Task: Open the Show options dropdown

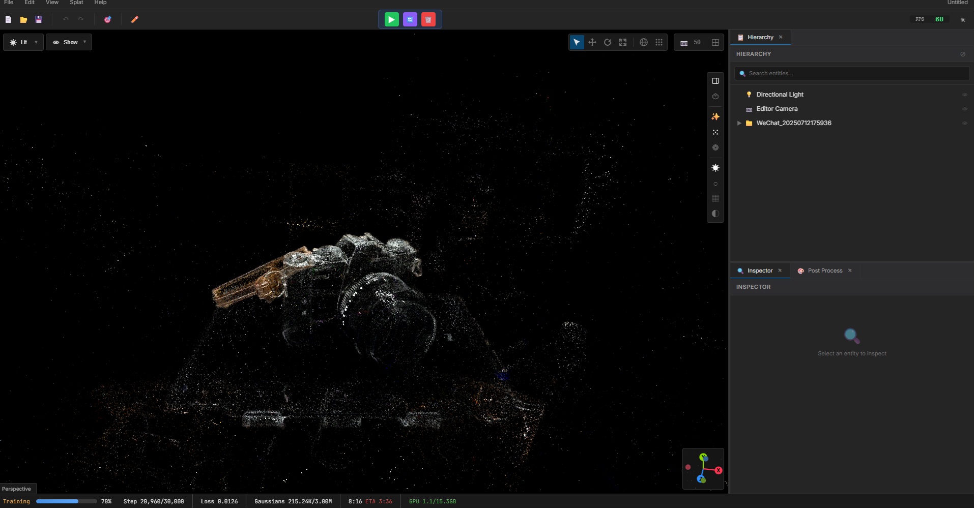Action: [x=69, y=42]
